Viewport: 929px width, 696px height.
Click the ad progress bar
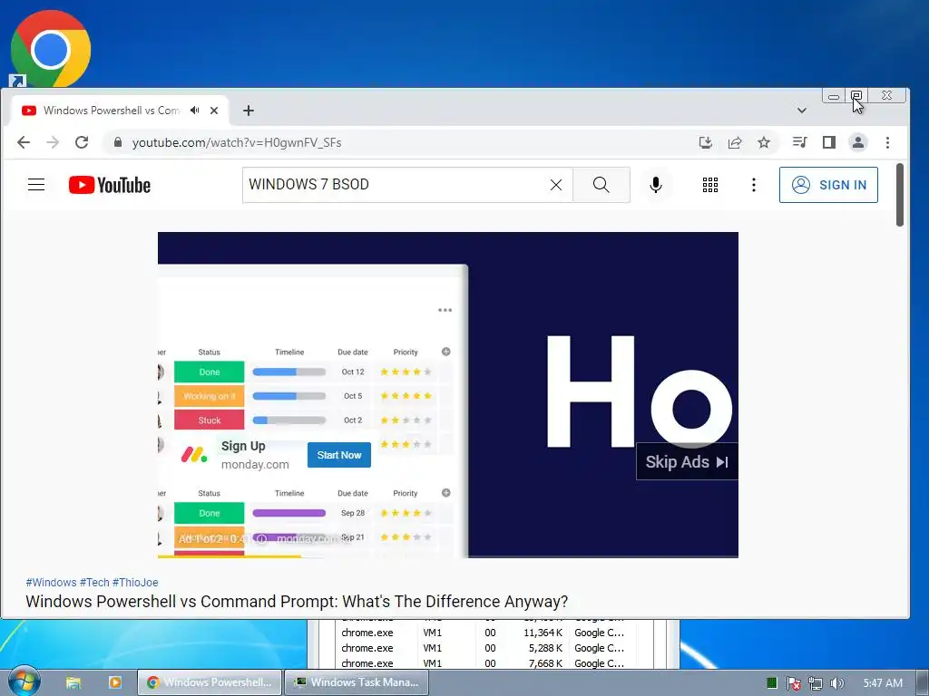coord(448,556)
